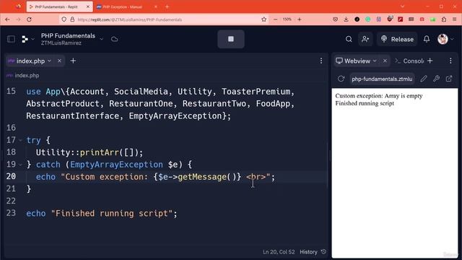Click the red pen extension icon
Viewport: 462px width, 260px height.
click(400, 19)
